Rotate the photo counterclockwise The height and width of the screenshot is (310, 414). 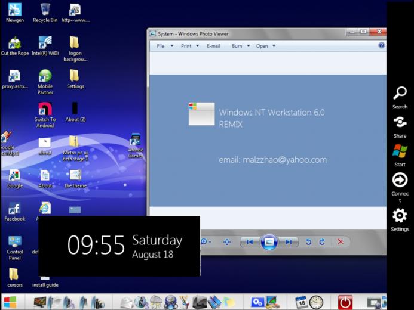[308, 242]
